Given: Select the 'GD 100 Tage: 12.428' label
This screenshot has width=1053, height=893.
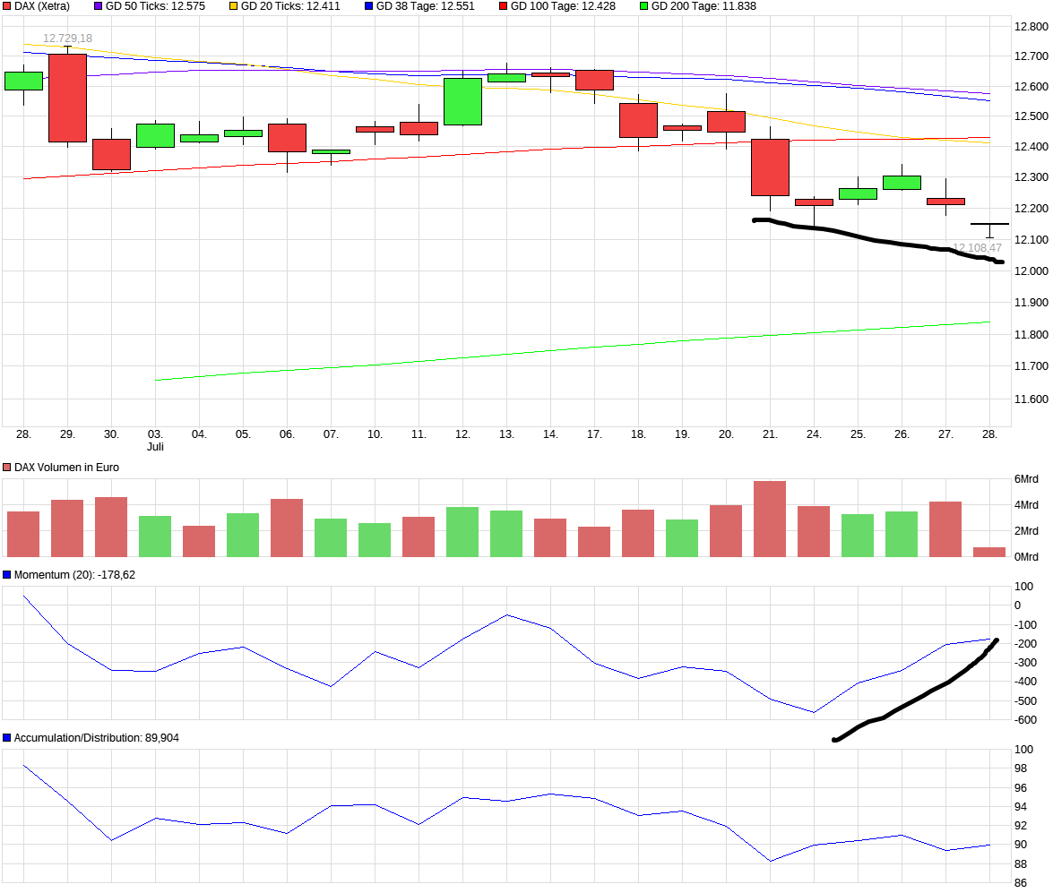Looking at the screenshot, I should (x=564, y=6).
